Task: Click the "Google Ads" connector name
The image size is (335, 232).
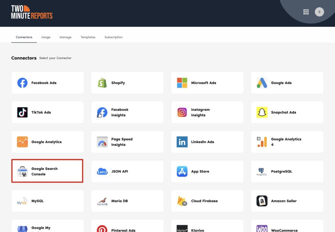Action: 281,83
